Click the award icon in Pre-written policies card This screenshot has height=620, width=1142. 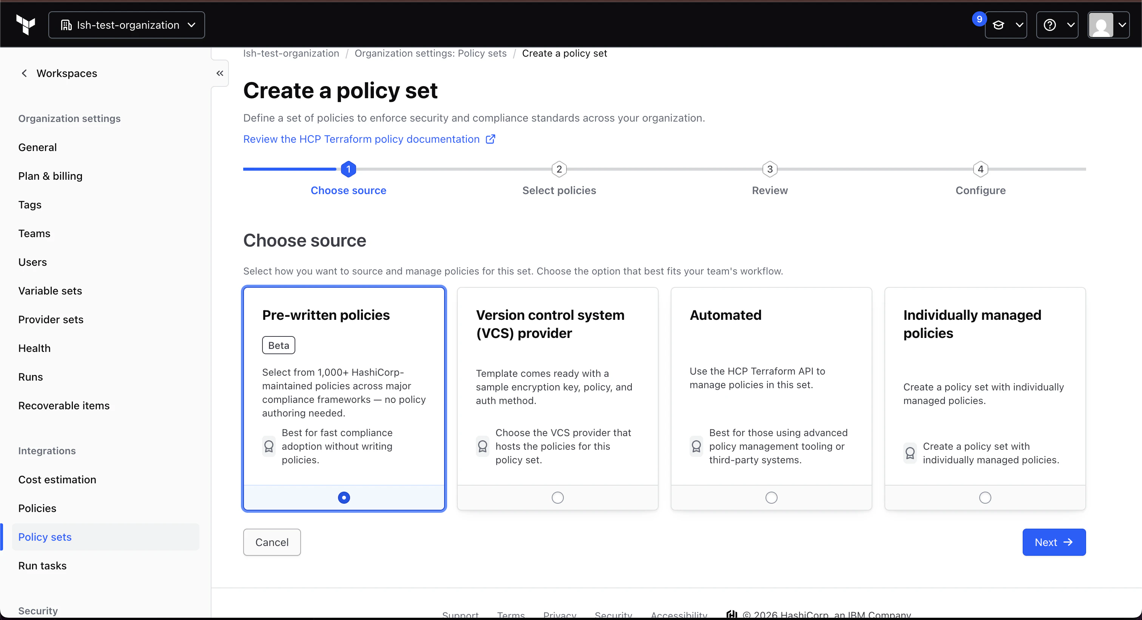coord(269,446)
